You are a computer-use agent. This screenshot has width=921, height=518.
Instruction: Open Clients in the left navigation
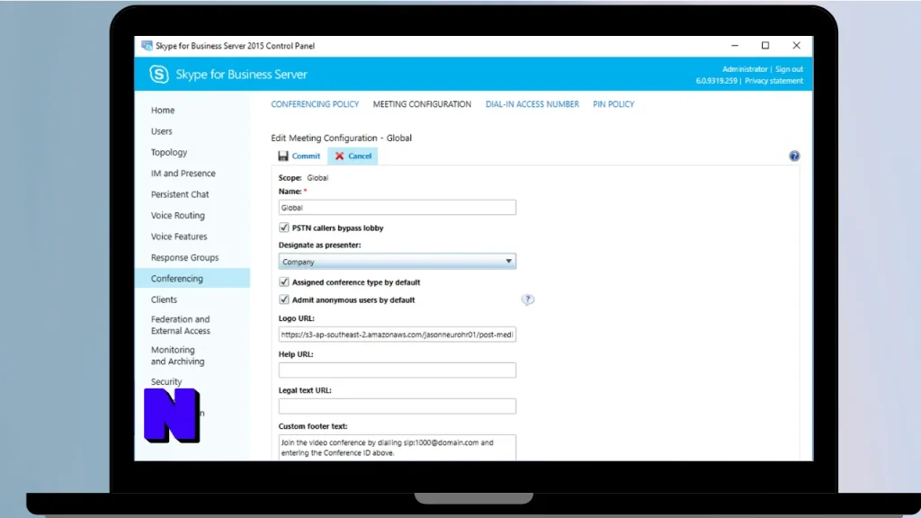pos(164,299)
